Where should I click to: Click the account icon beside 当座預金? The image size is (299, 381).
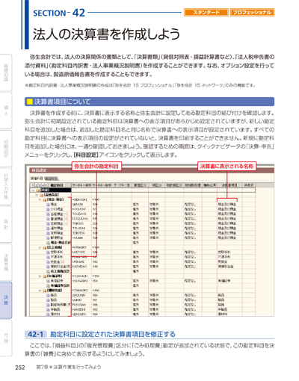48,214
